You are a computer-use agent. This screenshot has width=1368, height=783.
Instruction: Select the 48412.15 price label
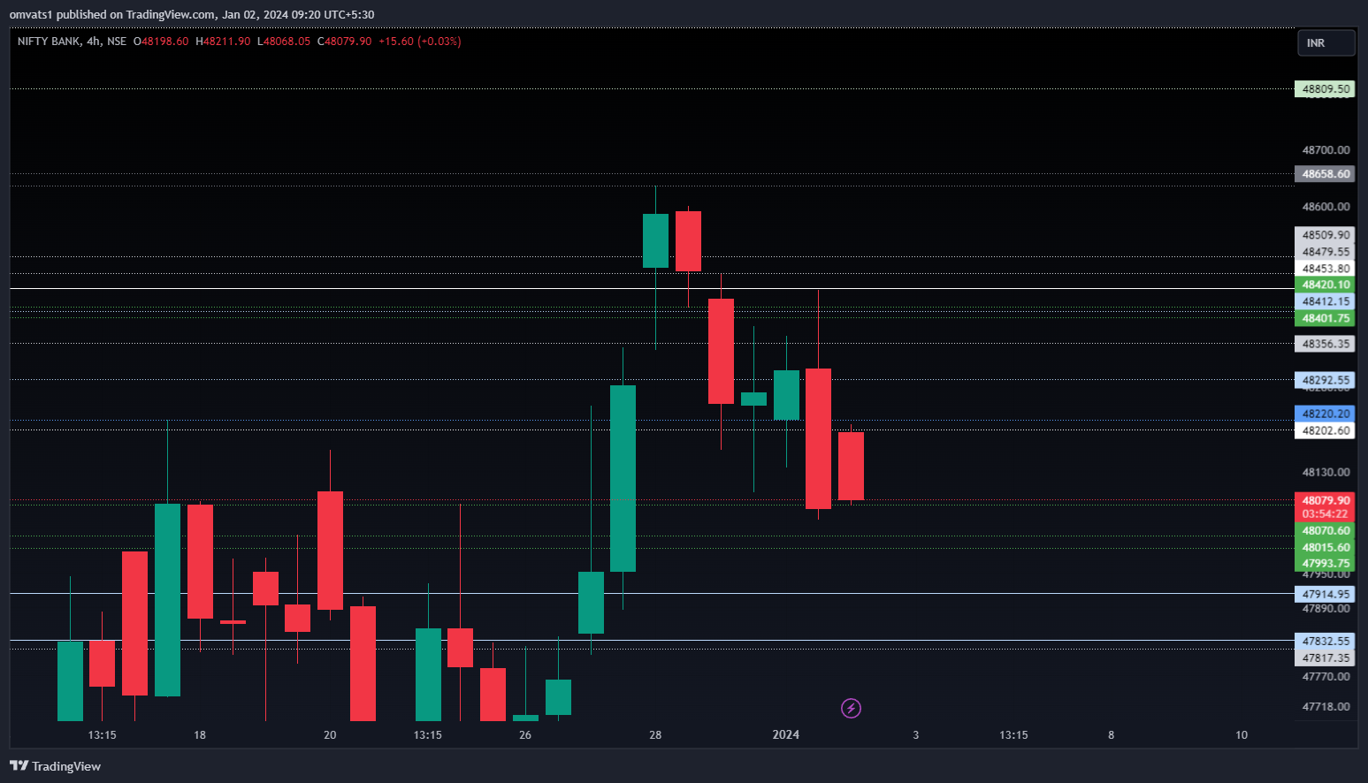pos(1325,301)
